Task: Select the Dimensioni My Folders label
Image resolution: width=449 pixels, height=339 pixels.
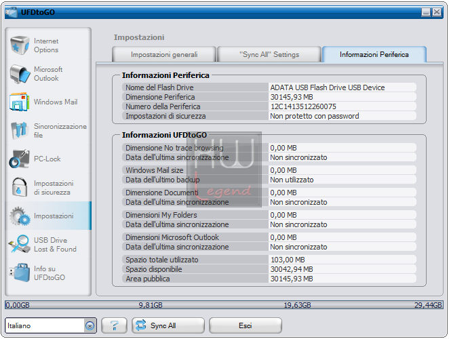Action: point(161,215)
